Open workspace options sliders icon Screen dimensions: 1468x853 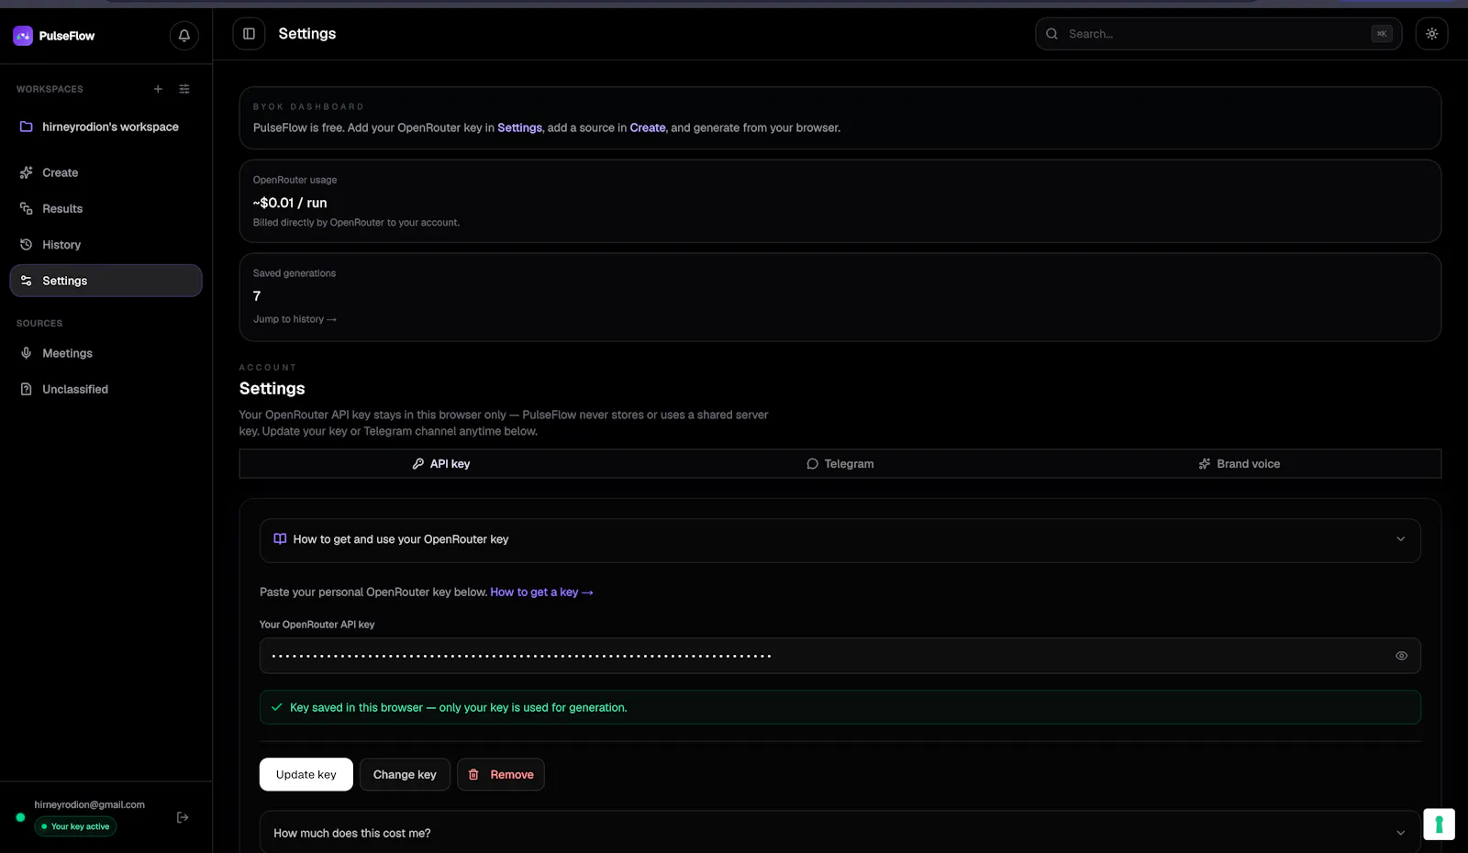tap(184, 89)
